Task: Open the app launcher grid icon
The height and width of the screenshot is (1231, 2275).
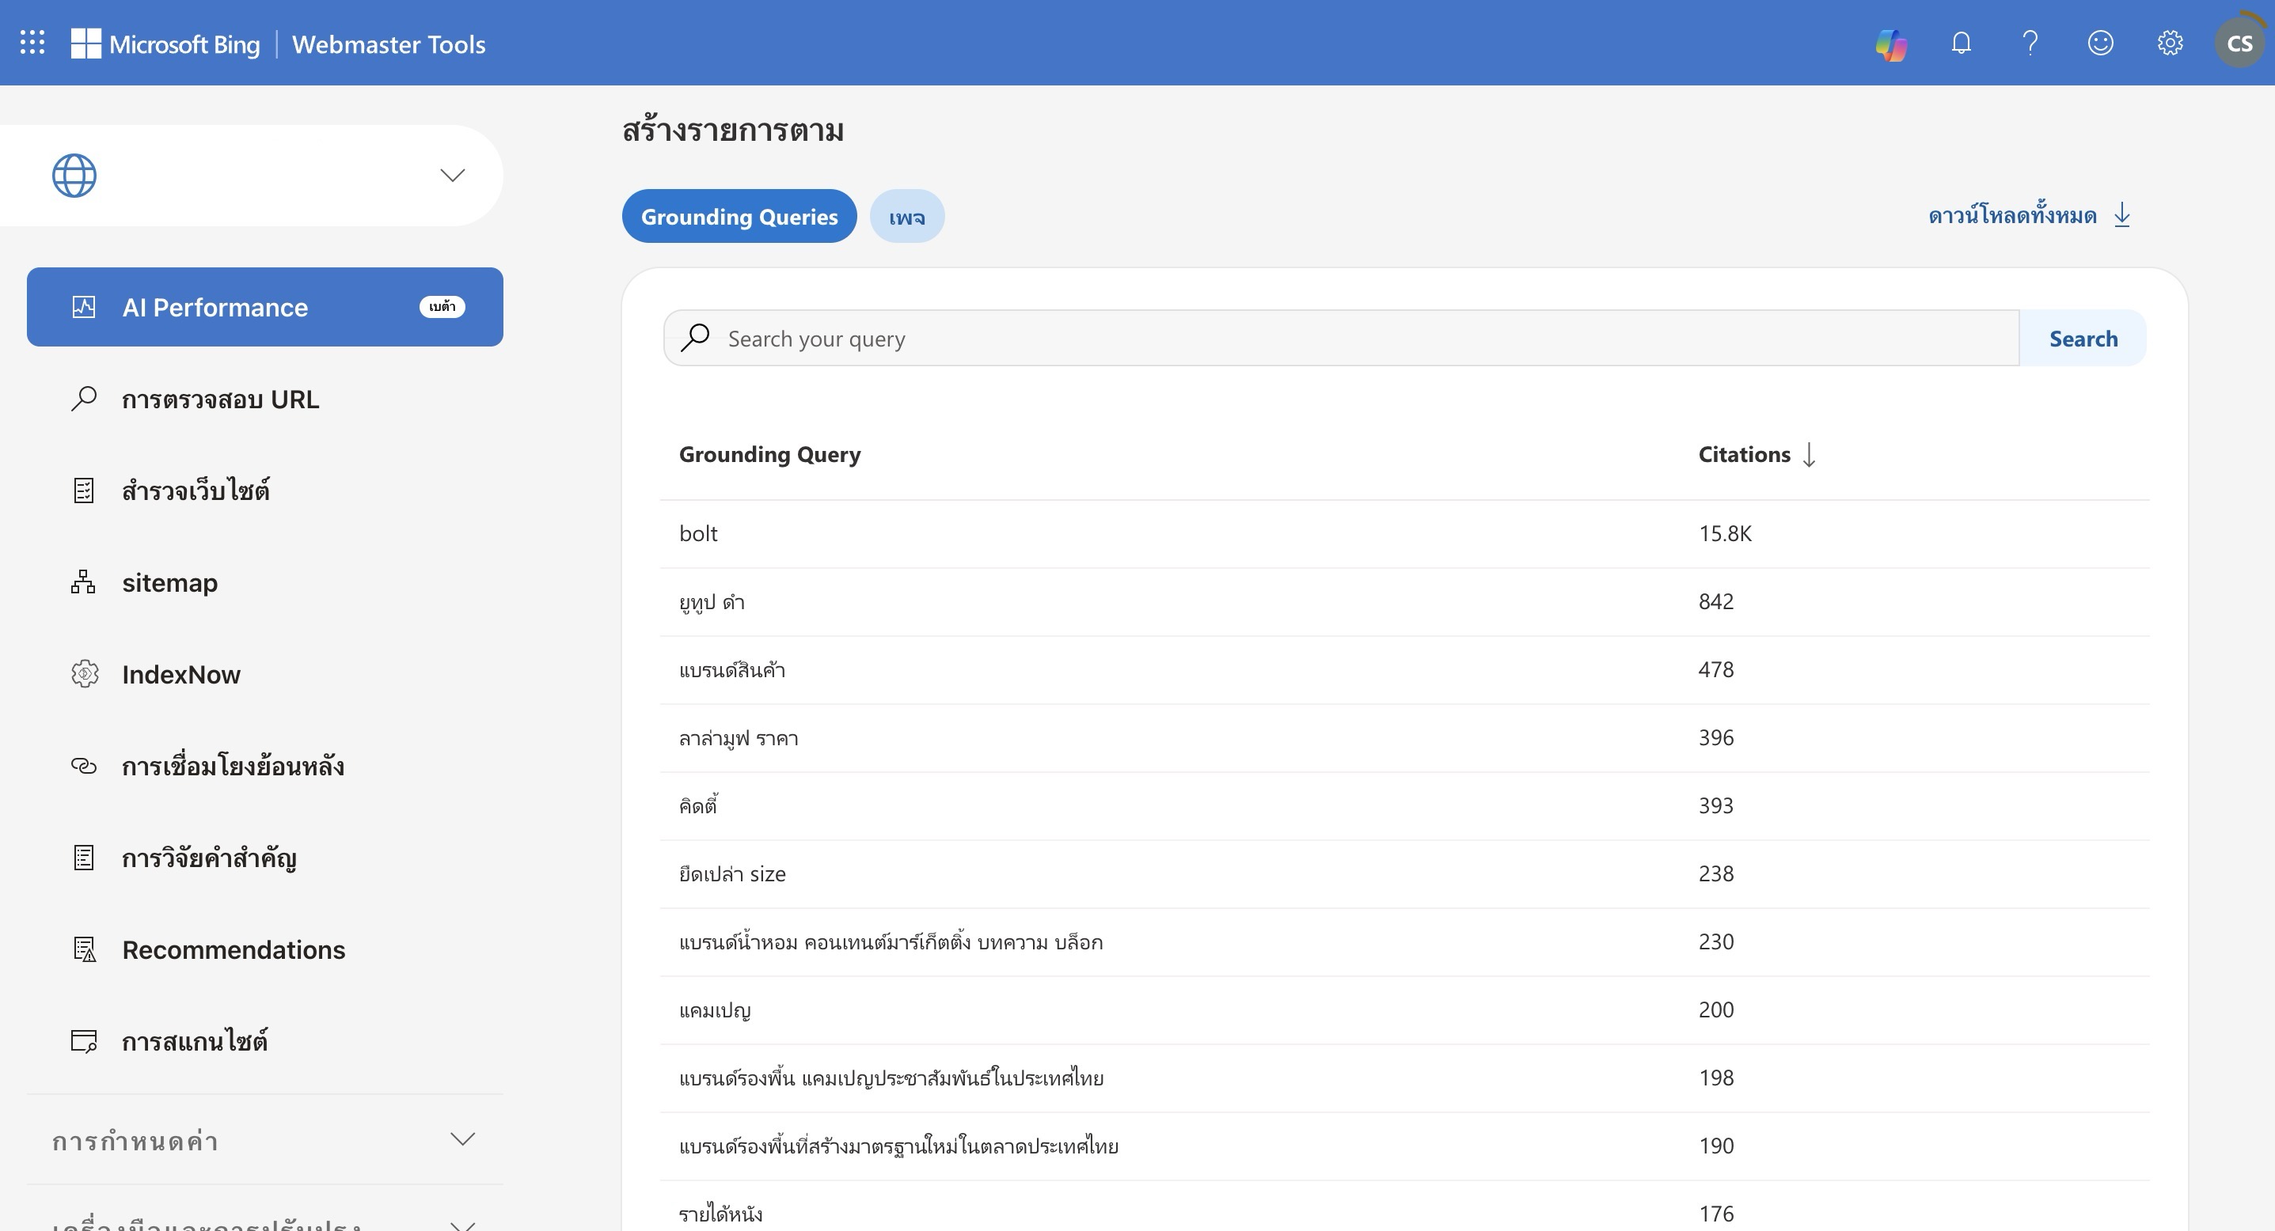Action: [x=32, y=43]
